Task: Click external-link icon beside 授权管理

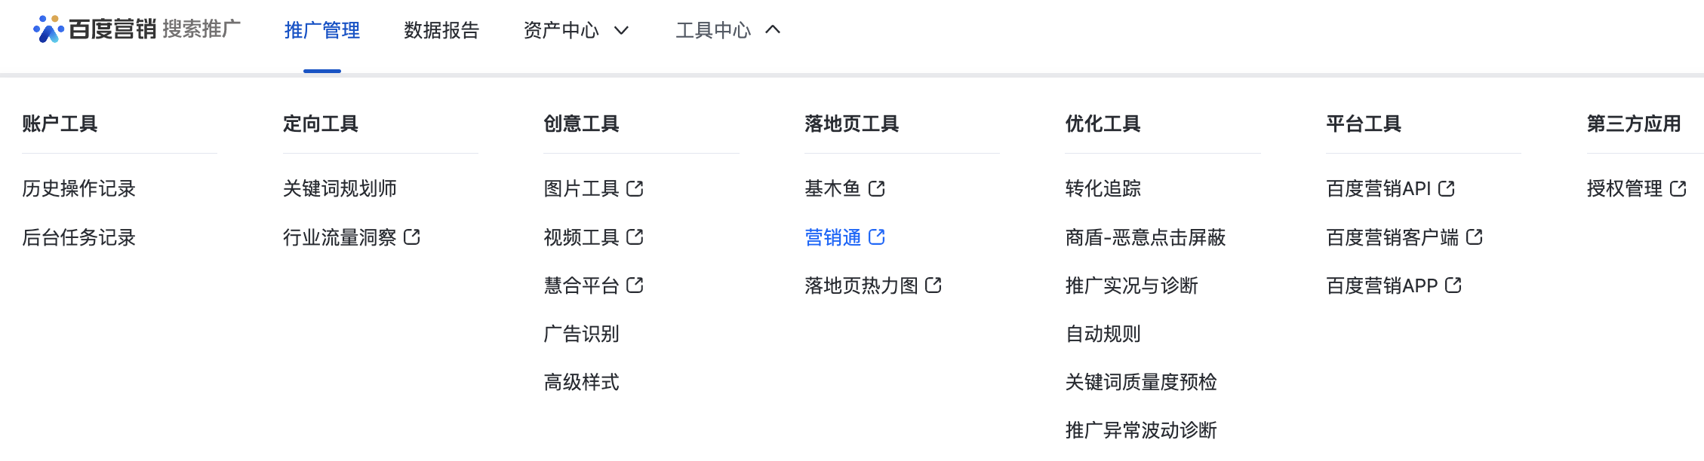Action: (x=1678, y=188)
